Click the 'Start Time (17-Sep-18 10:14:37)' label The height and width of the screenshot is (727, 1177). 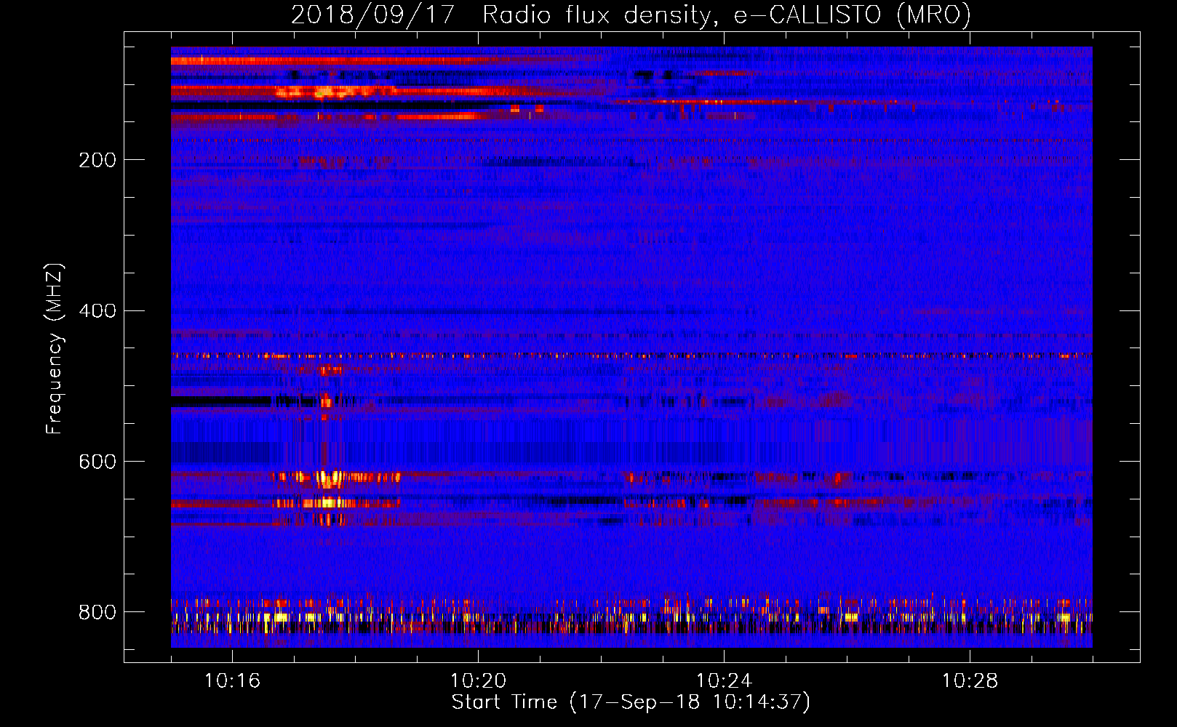(631, 702)
